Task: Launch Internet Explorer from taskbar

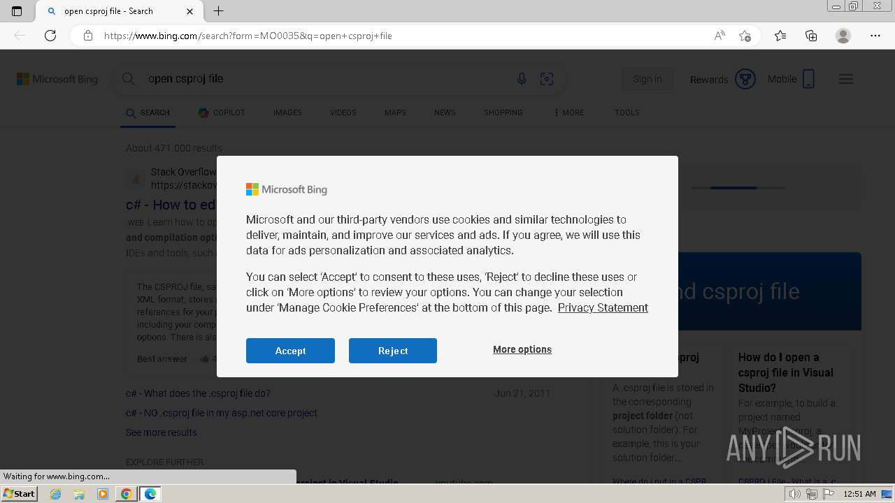Action: pos(56,494)
